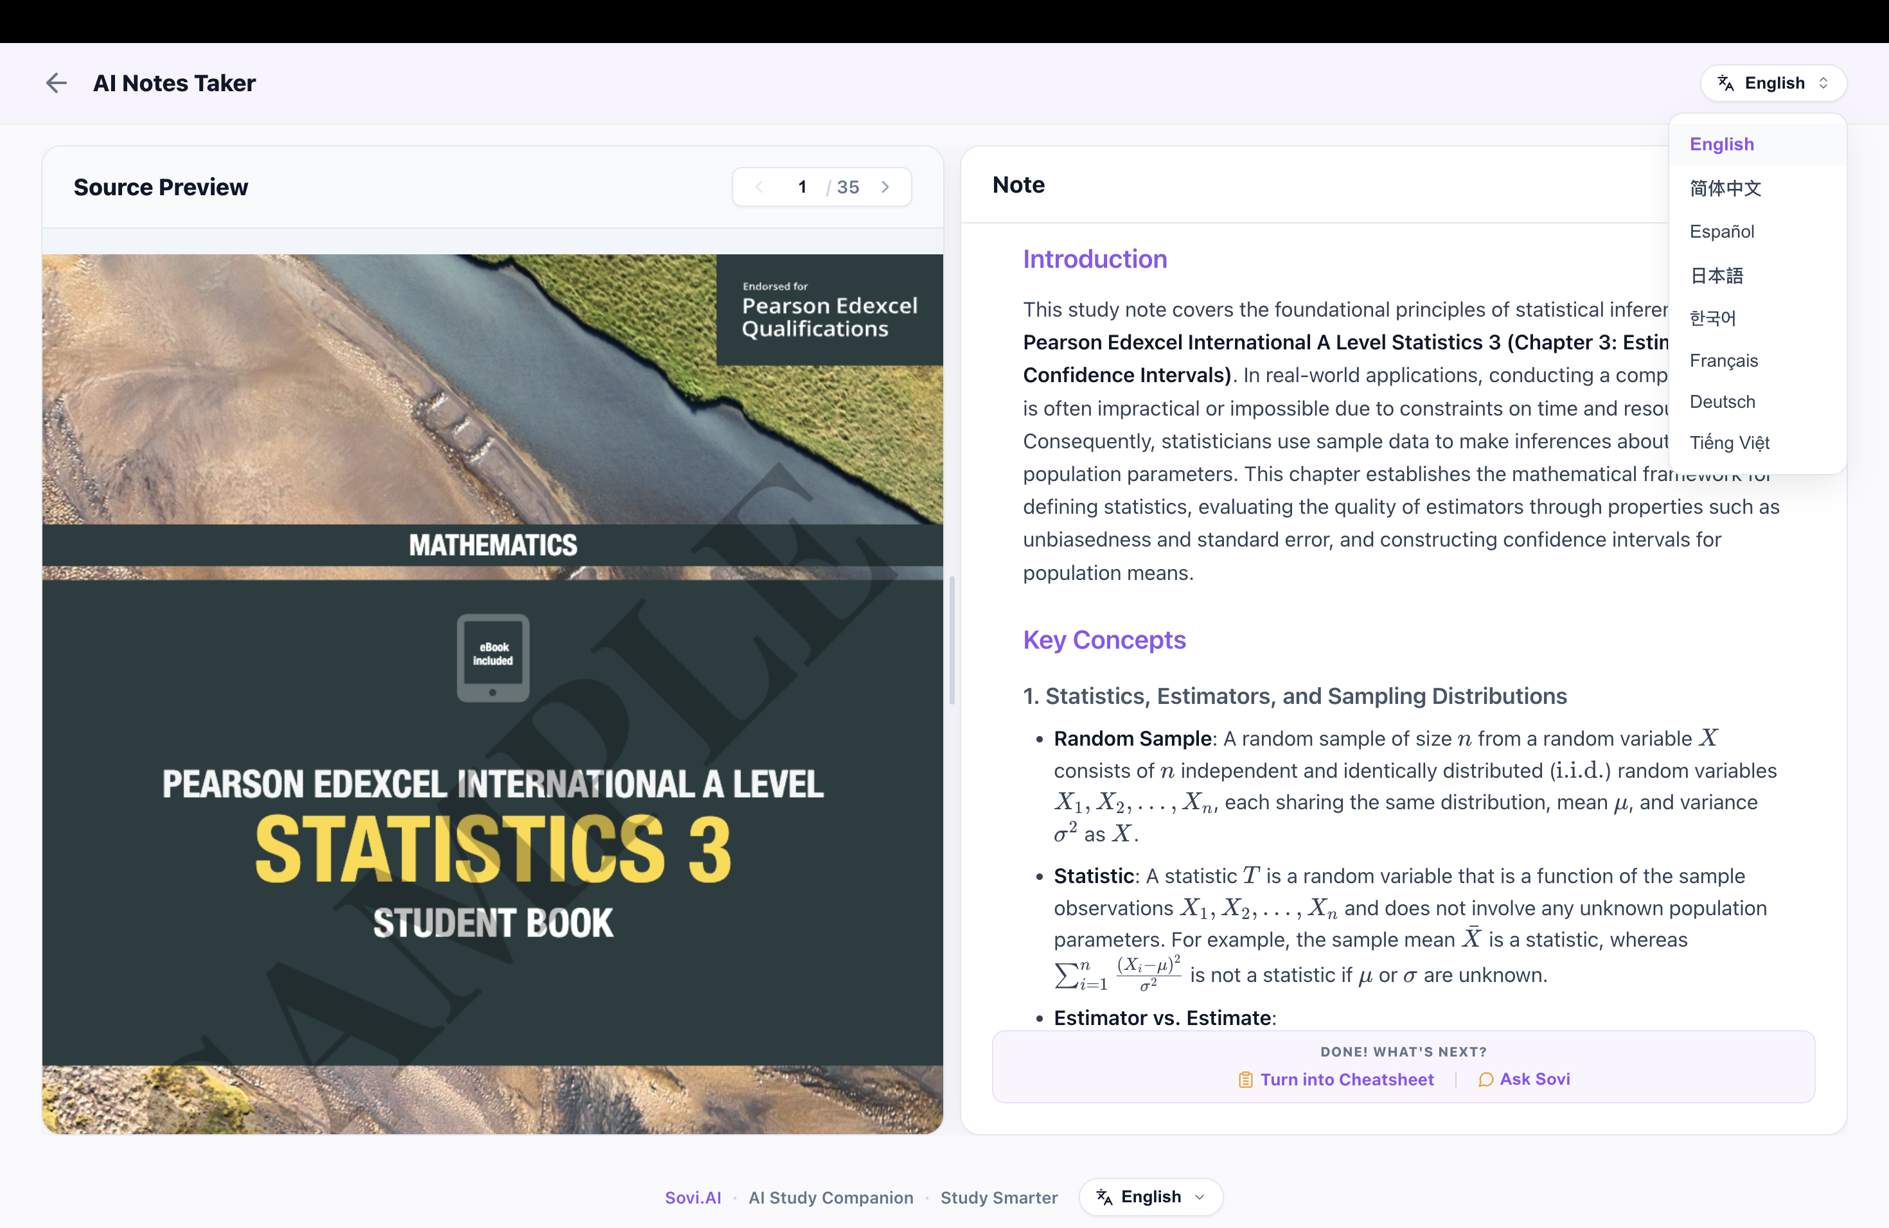Select 한국어 language option
Viewport: 1889px width, 1228px height.
(1757, 318)
